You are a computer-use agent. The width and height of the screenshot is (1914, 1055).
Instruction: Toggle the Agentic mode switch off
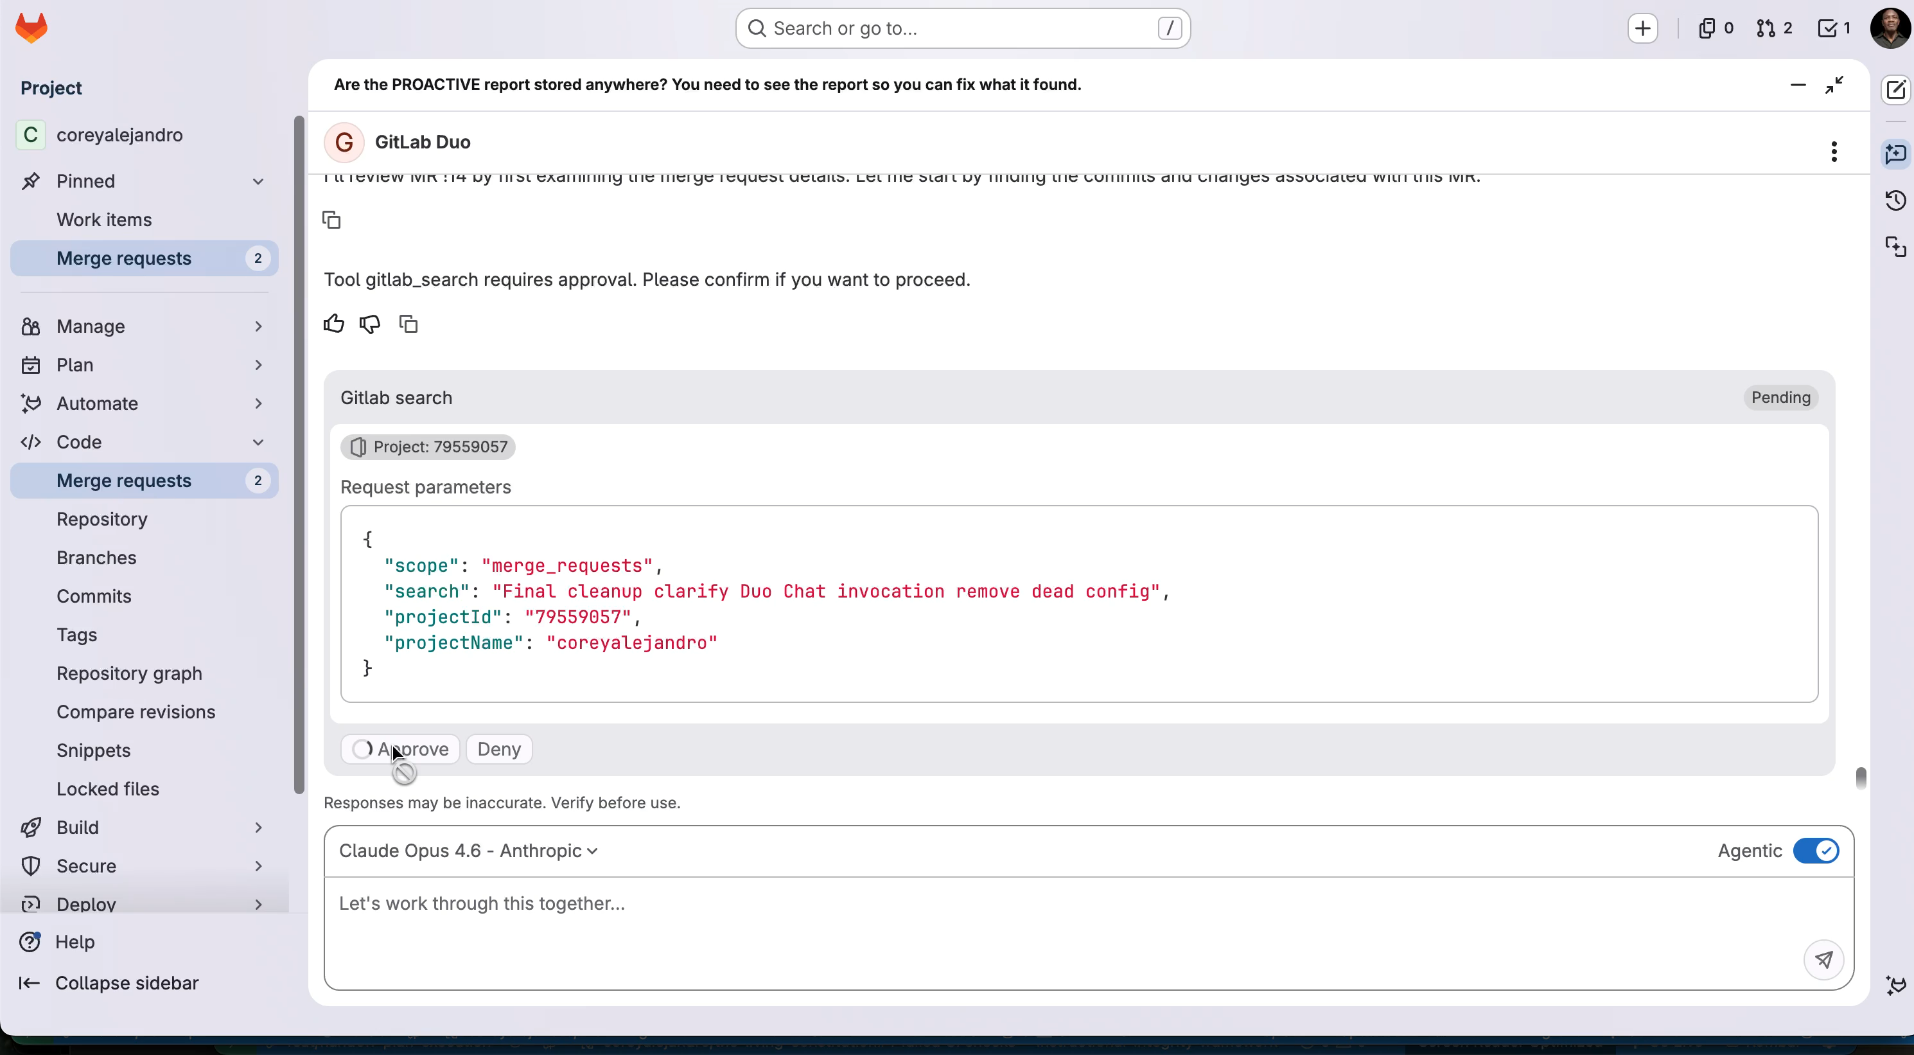pyautogui.click(x=1815, y=851)
